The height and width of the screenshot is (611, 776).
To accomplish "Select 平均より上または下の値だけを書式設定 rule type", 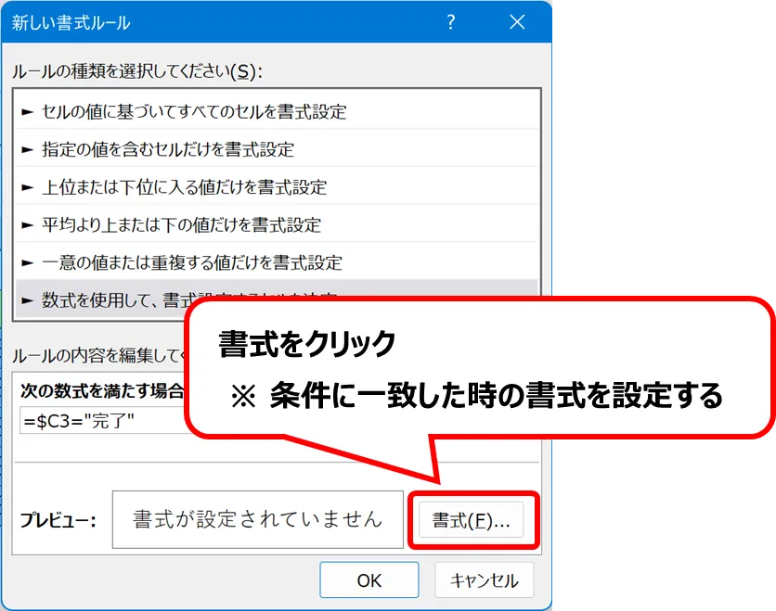I will tap(181, 224).
